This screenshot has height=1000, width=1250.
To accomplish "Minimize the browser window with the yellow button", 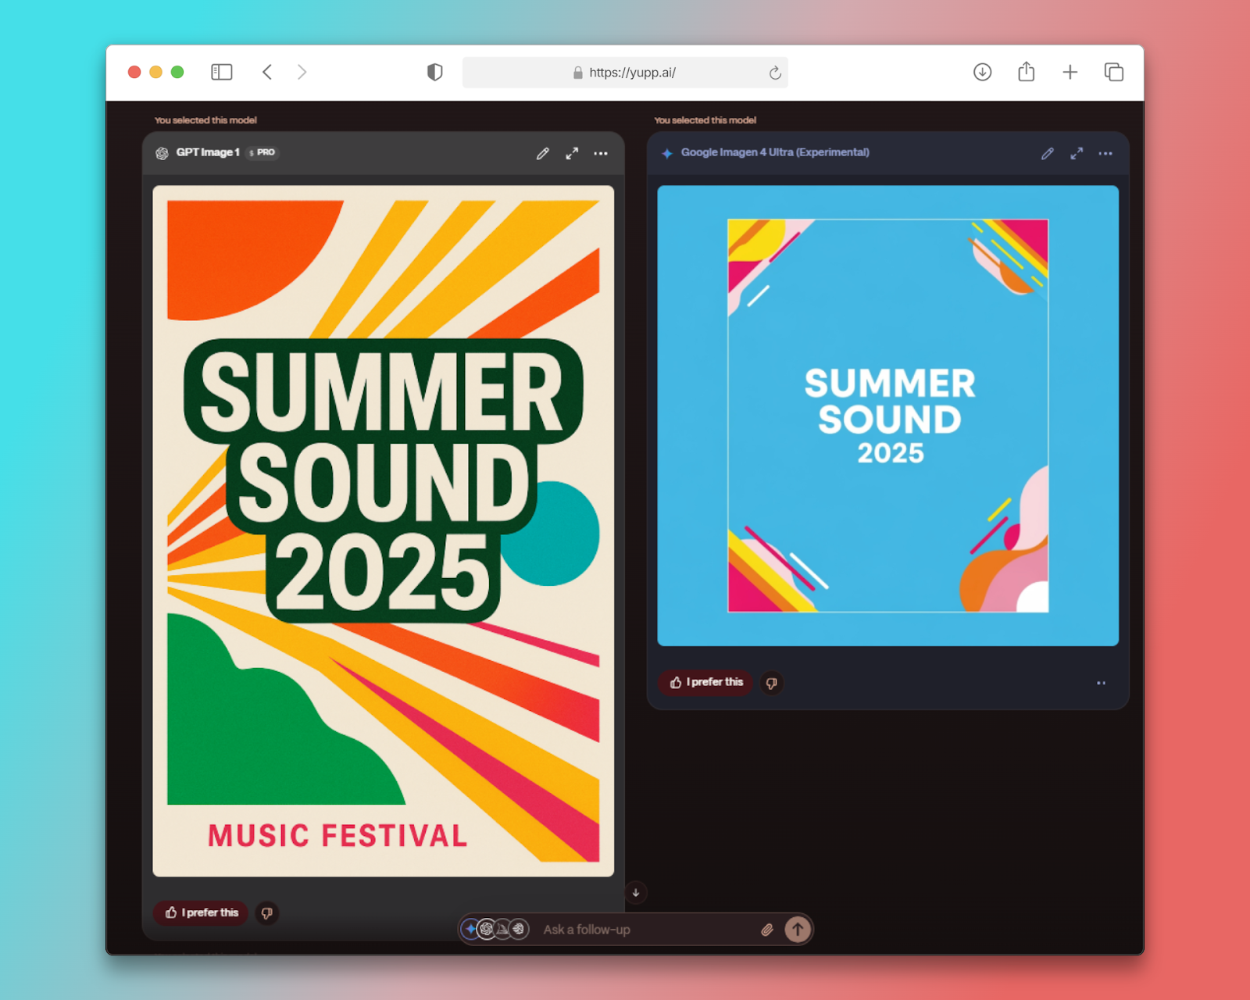I will click(x=156, y=73).
